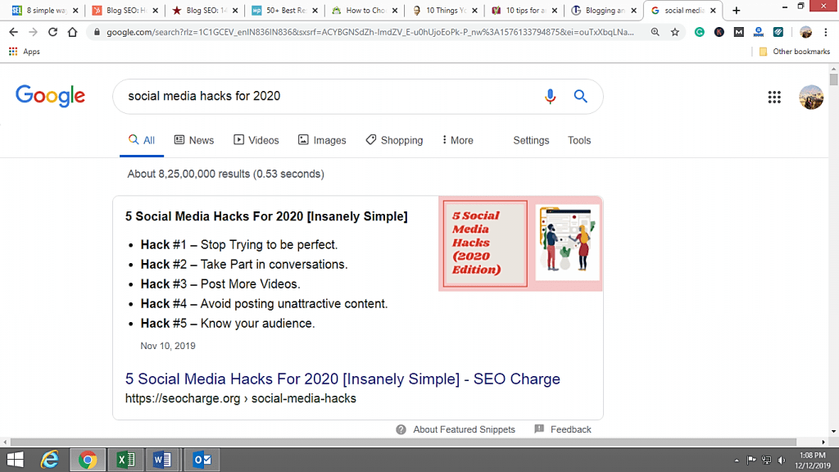Click the Chrome icon in the taskbar
Image resolution: width=839 pixels, height=472 pixels.
(x=87, y=460)
